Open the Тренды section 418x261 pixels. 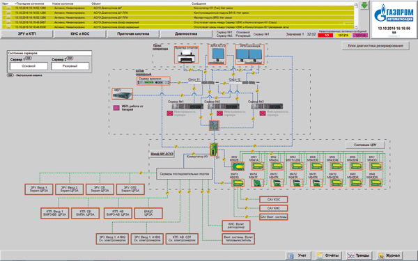point(359,255)
